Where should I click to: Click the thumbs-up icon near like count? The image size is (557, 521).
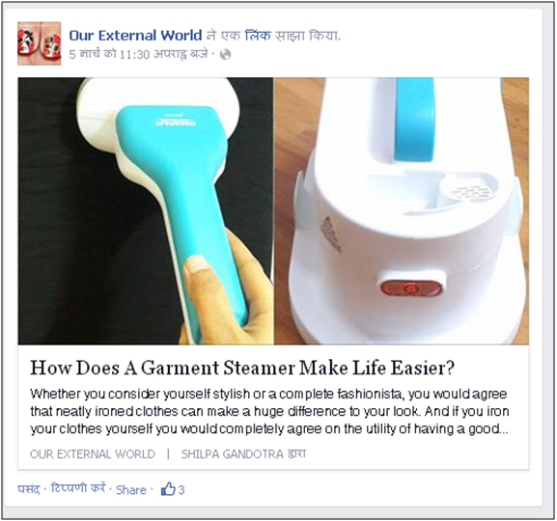click(168, 489)
